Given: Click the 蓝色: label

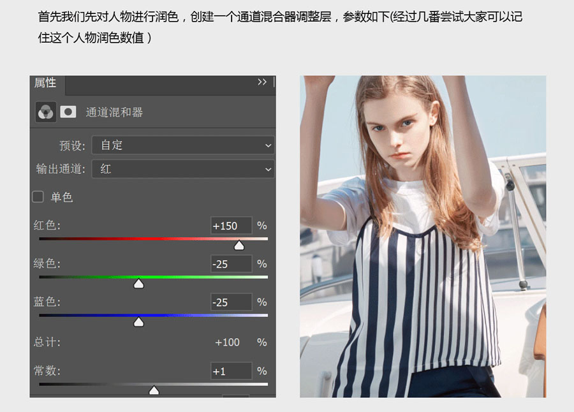Looking at the screenshot, I should (x=47, y=302).
